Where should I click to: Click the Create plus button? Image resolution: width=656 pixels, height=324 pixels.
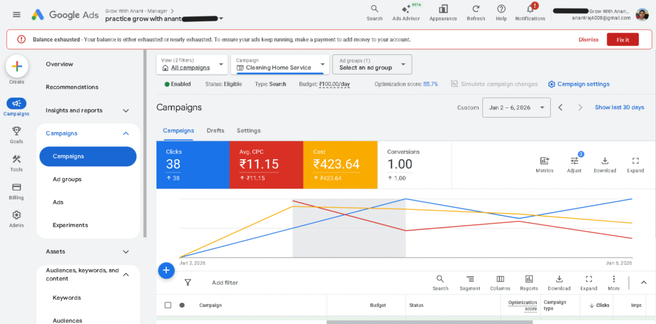coord(17,66)
